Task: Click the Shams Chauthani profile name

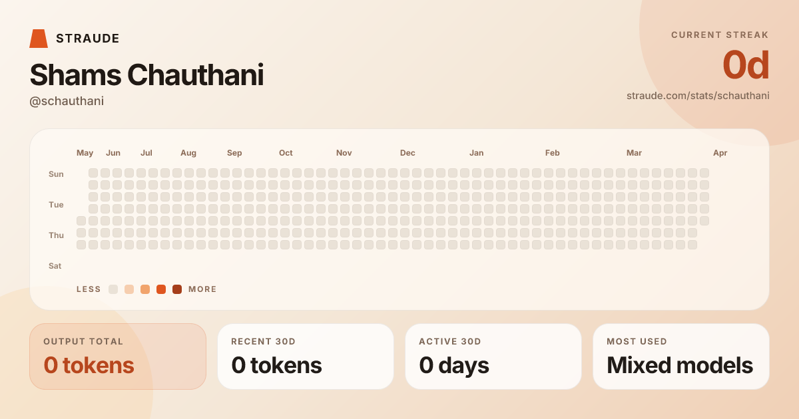Action: (x=146, y=75)
